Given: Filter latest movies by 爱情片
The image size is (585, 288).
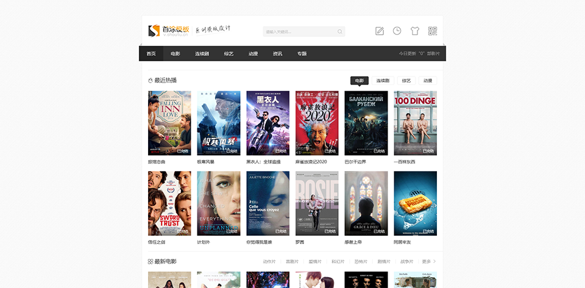Looking at the screenshot, I should 315,262.
